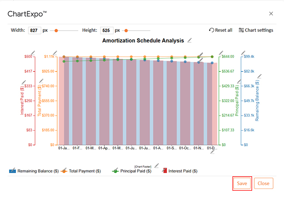Viewport: 284px width, 199px height.
Task: Open Chart settings
Action: (256, 30)
